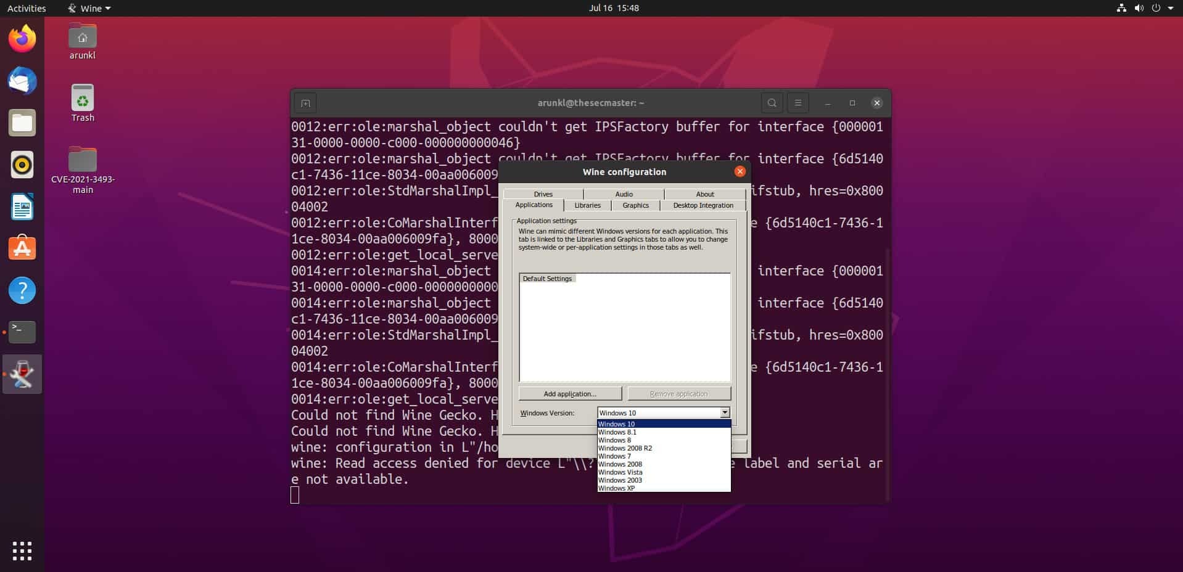Open the Trash desktop icon
The image size is (1183, 572).
(x=82, y=104)
